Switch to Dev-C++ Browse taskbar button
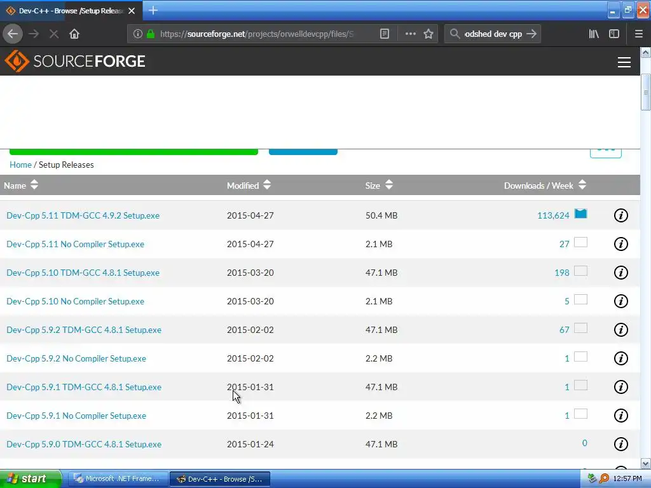 pos(220,479)
